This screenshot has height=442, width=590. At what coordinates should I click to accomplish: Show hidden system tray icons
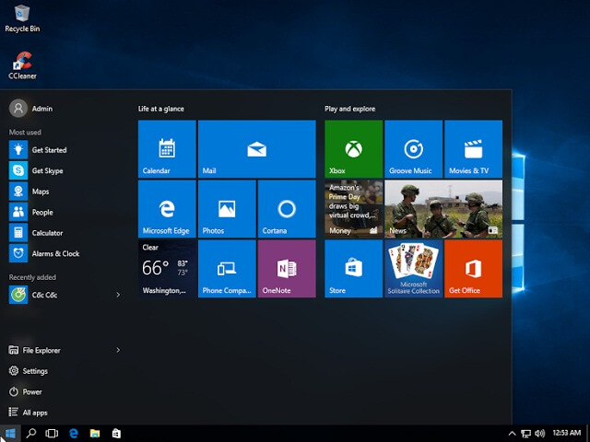(513, 434)
